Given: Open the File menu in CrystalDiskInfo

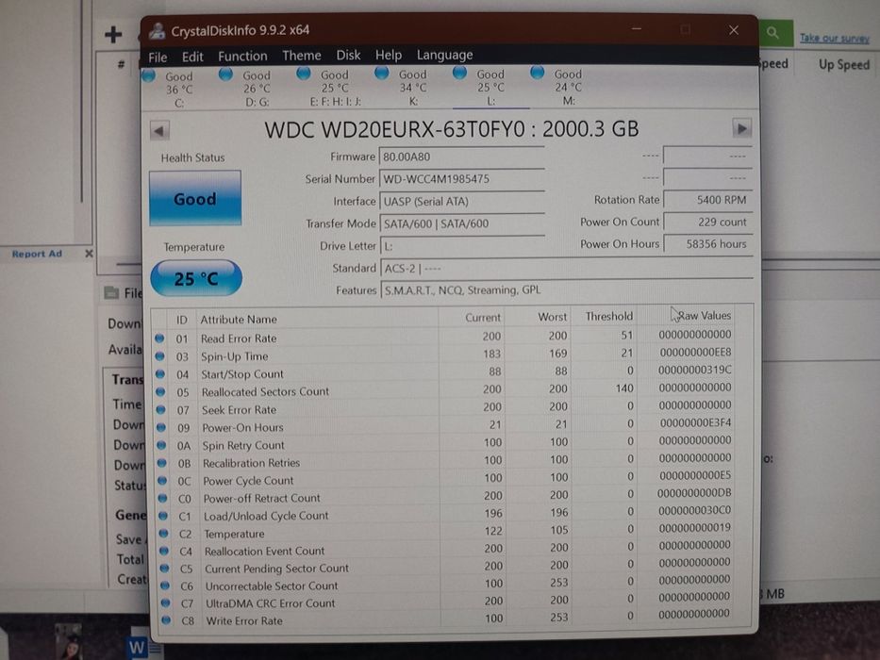Looking at the screenshot, I should coord(158,58).
